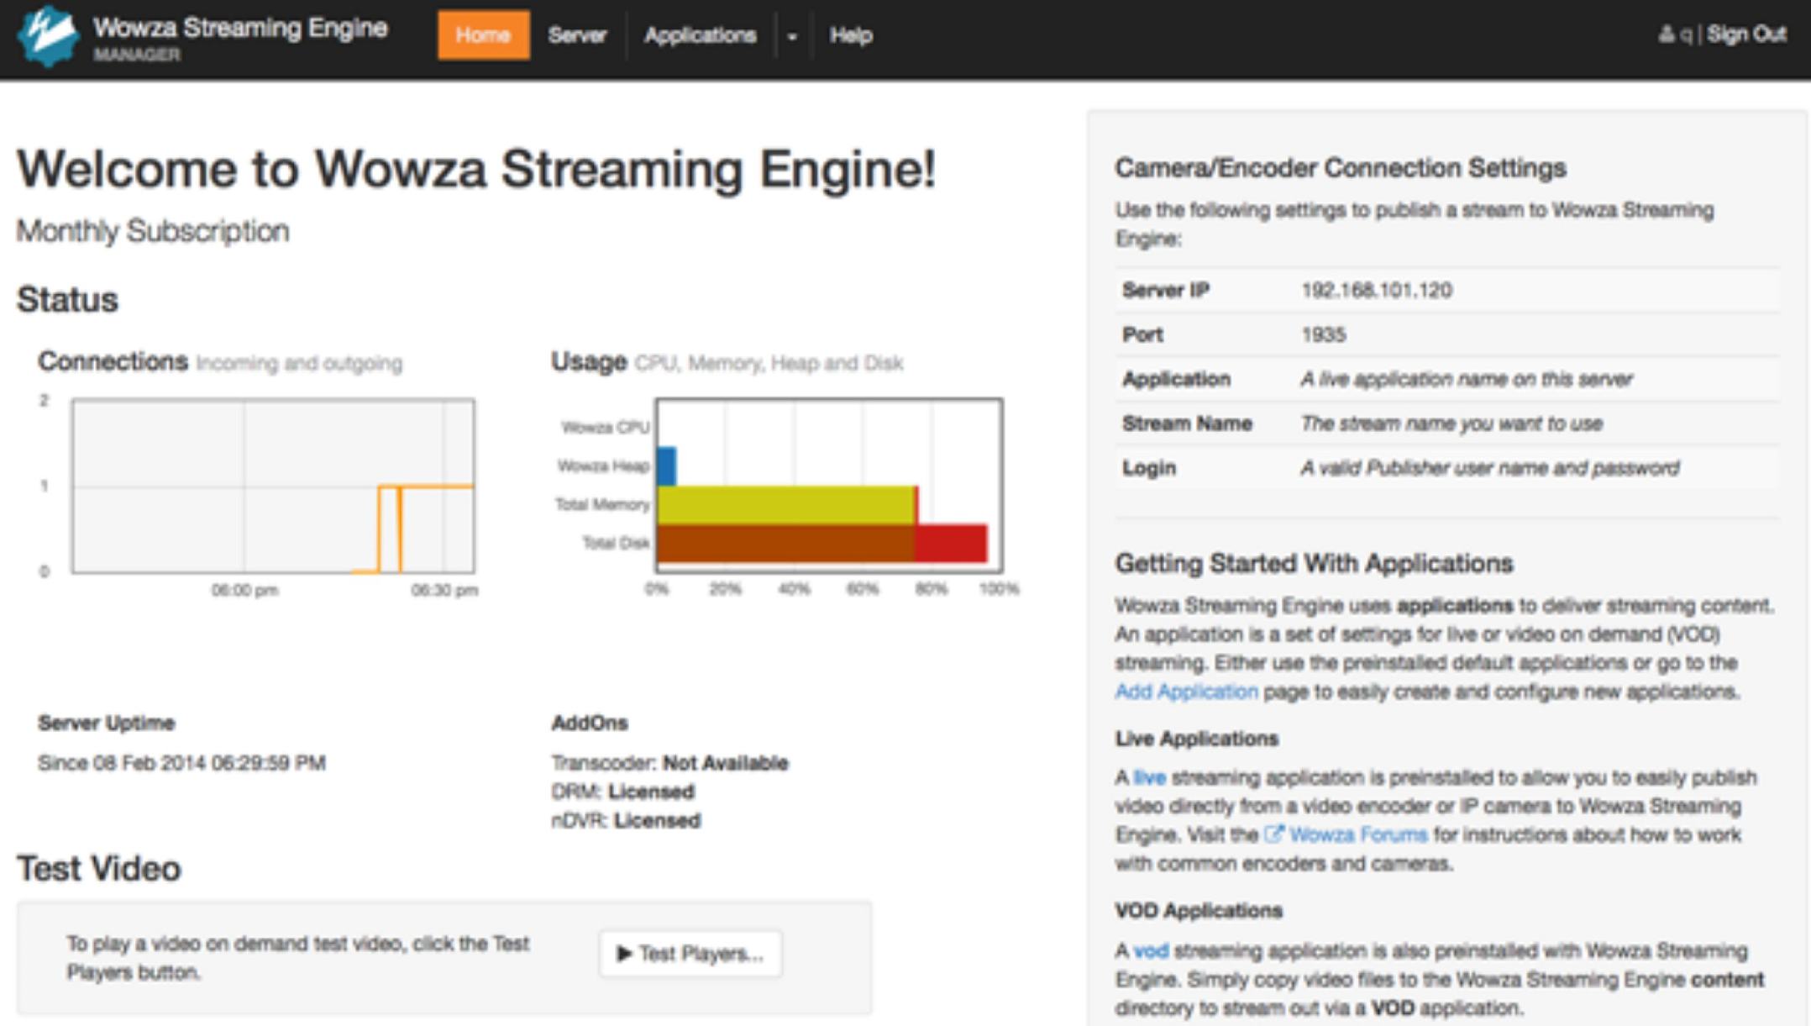The image size is (1811, 1026).
Task: Click the Test Players button
Action: point(690,953)
